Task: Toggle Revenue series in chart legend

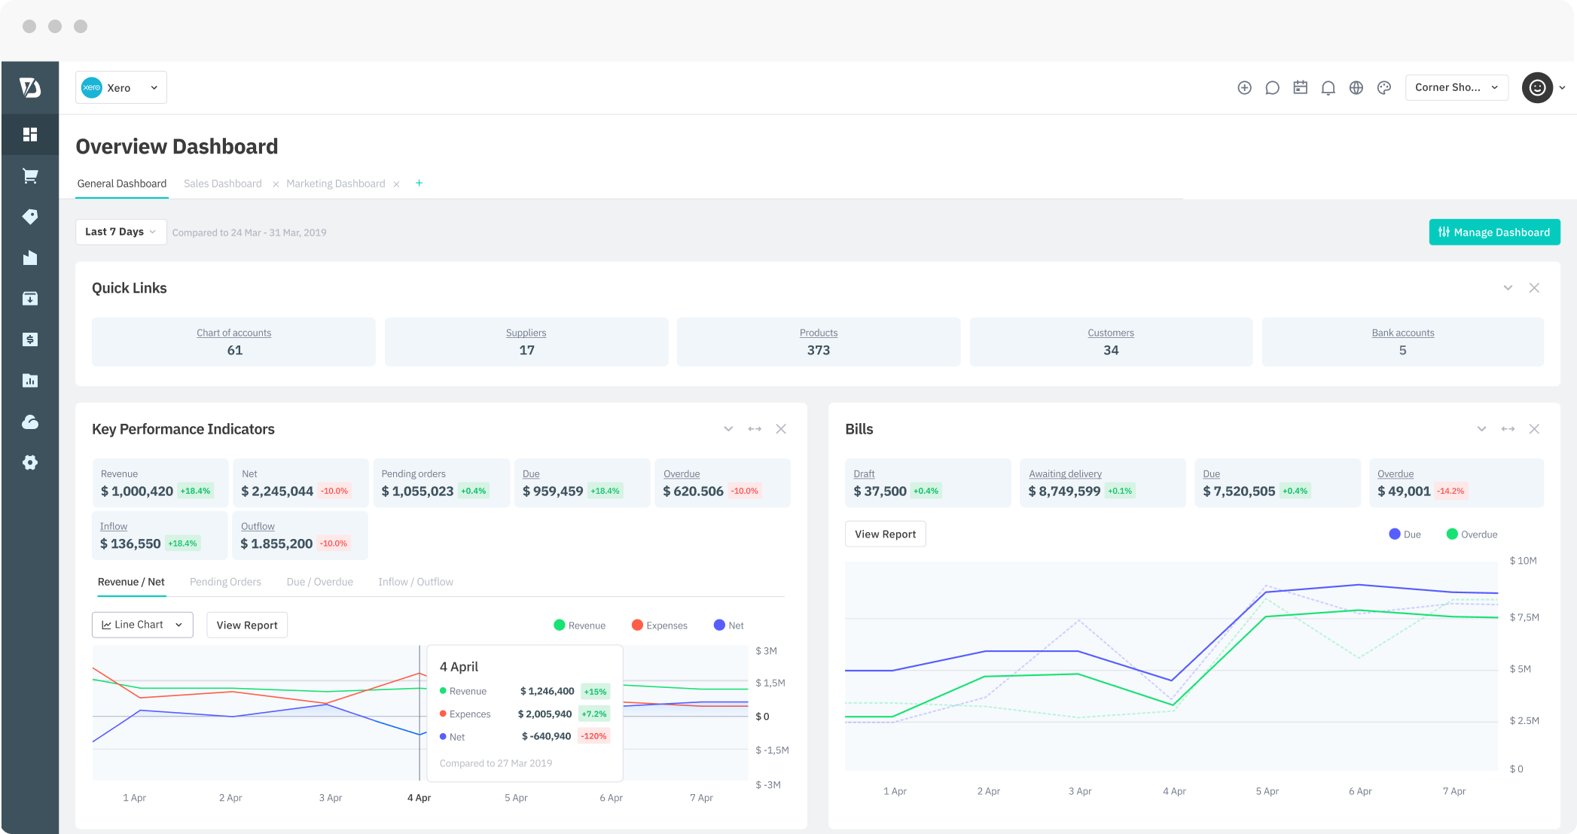Action: point(579,625)
